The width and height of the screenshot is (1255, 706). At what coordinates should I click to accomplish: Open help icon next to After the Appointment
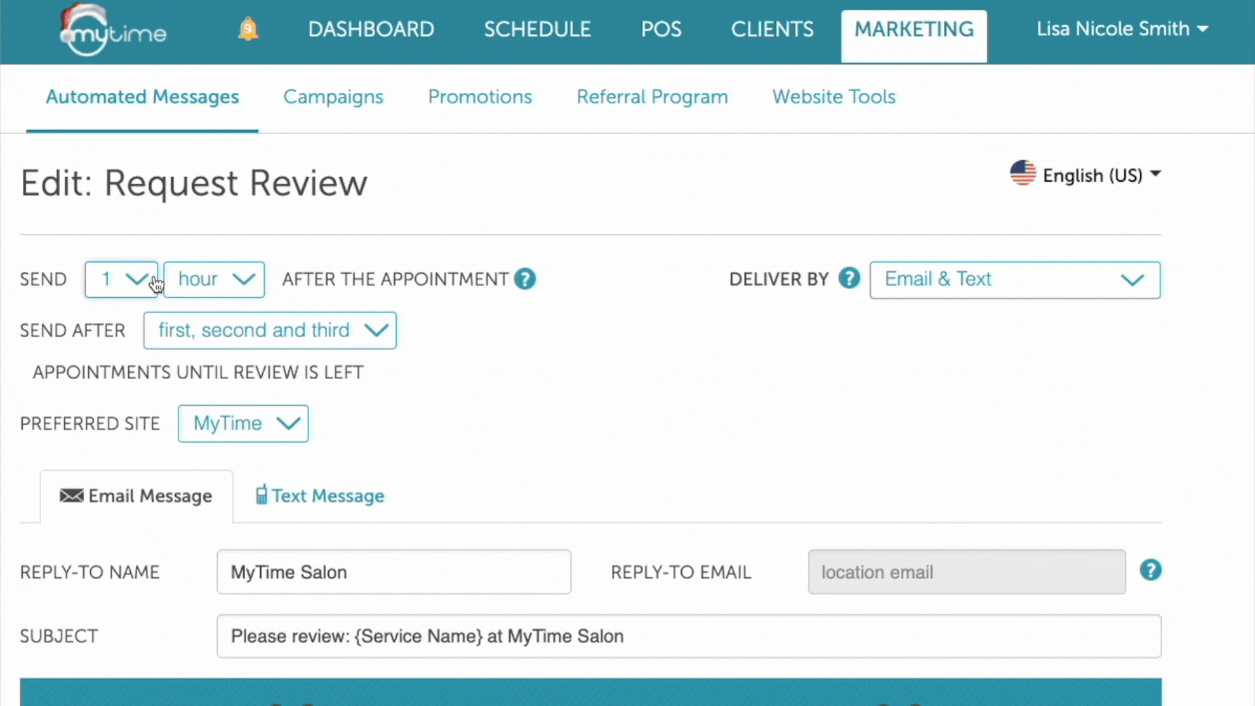[x=525, y=279]
